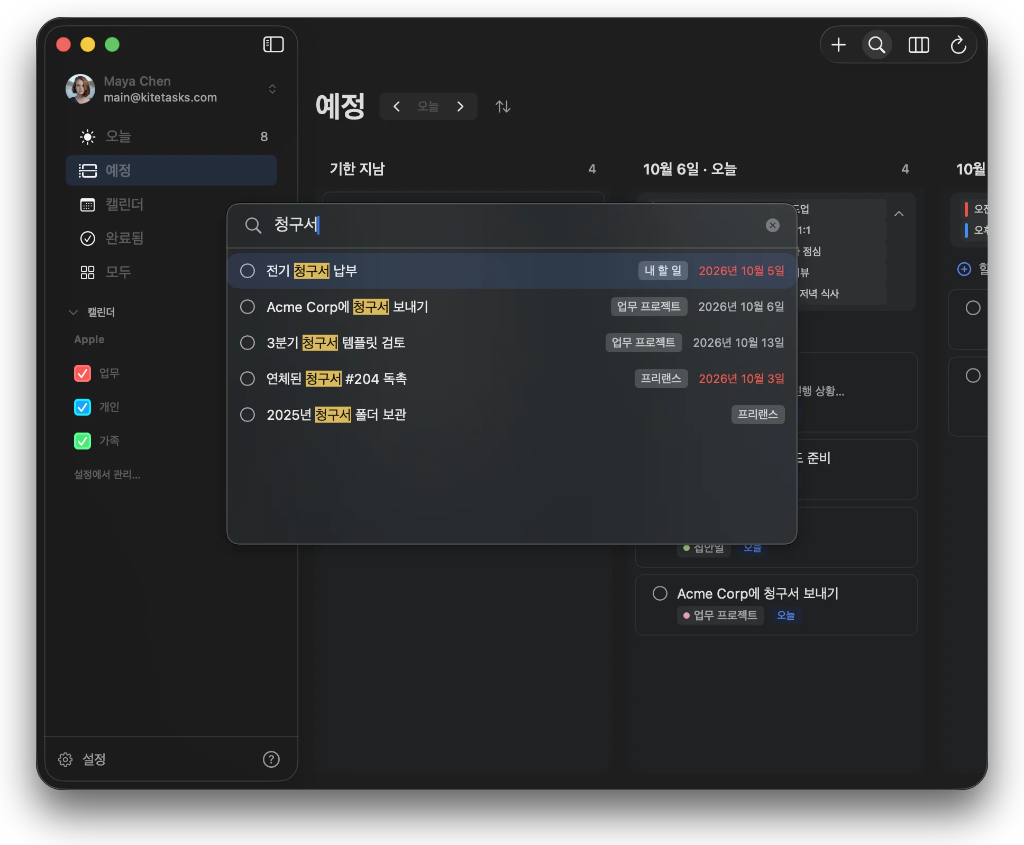
Task: Click 업무 프로젝트 tag on Acme Corp card
Action: (720, 616)
